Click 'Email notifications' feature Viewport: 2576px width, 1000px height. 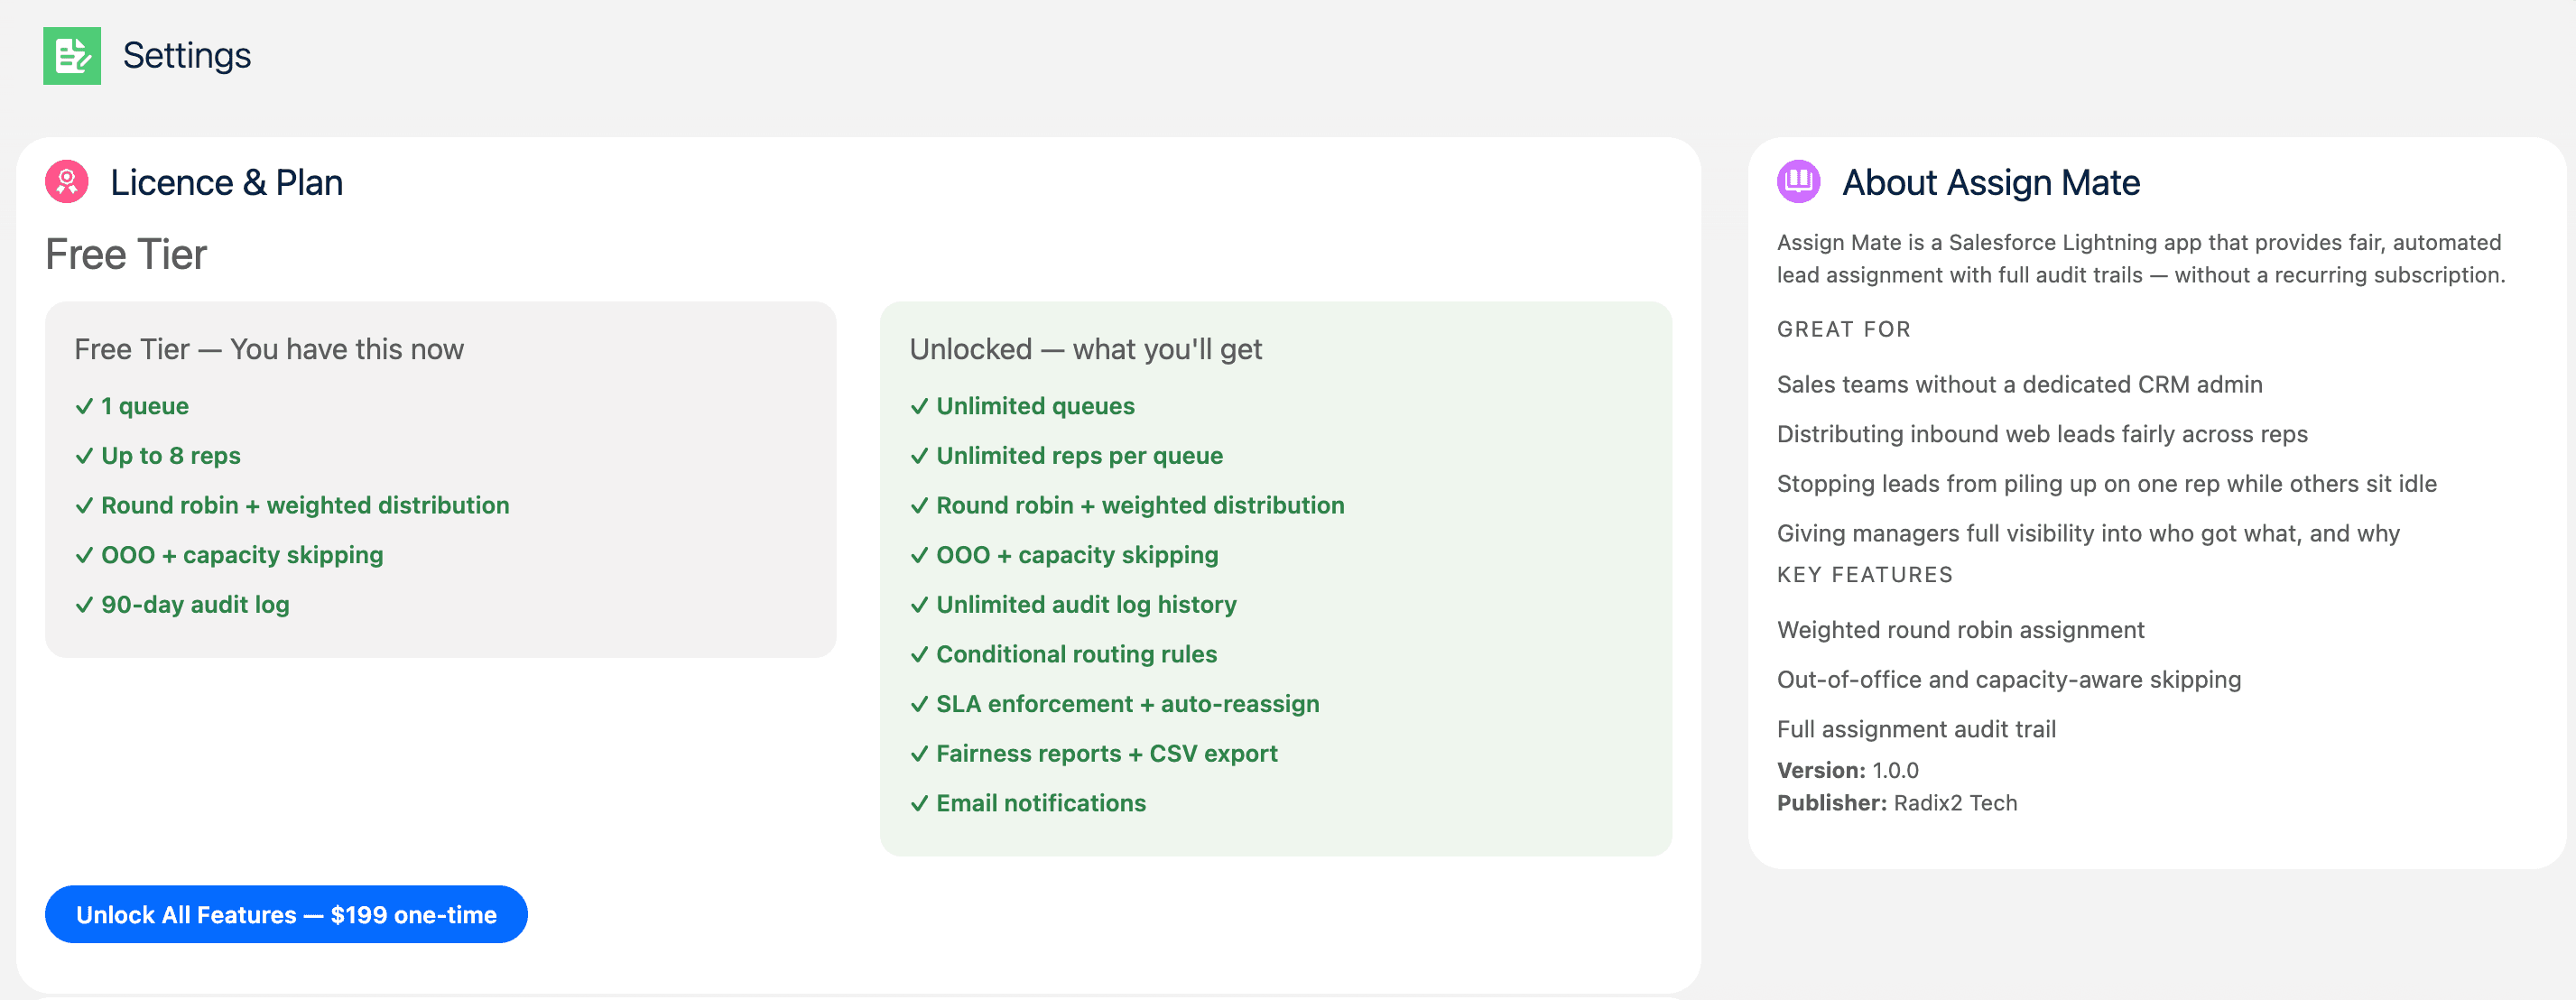pyautogui.click(x=1028, y=803)
